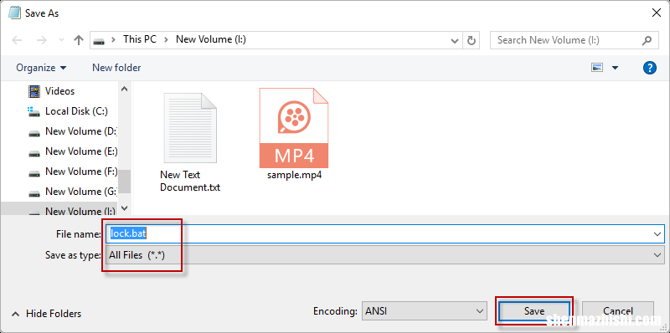Go up one folder level
This screenshot has width=670, height=333.
click(x=78, y=40)
